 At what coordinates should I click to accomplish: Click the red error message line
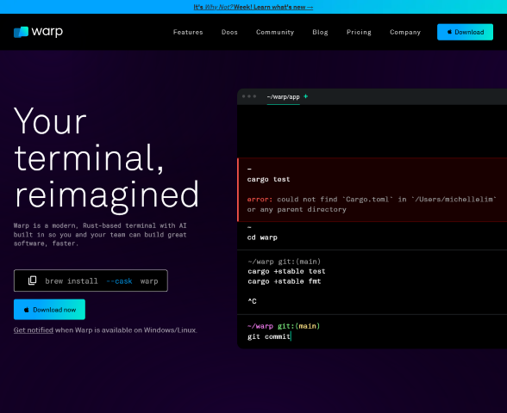point(372,200)
